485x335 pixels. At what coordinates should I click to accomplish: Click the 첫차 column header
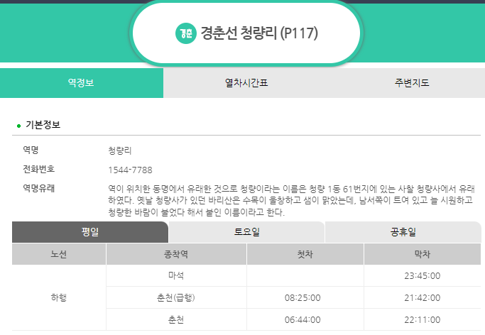pyautogui.click(x=305, y=254)
